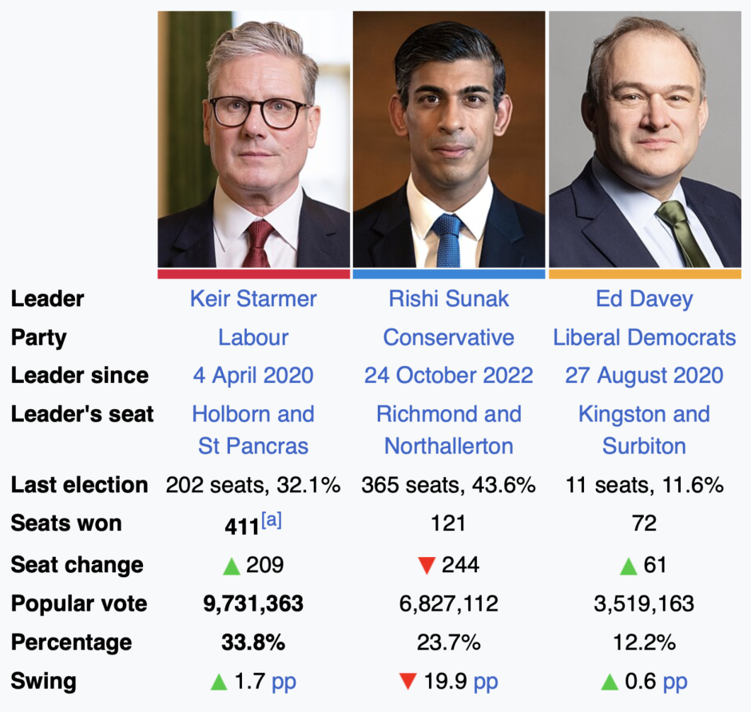Click the Keir Starmer name link

[x=253, y=299]
